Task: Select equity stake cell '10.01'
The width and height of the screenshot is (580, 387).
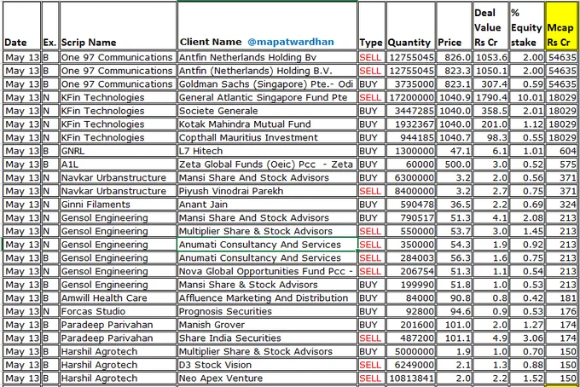Action: click(x=527, y=97)
